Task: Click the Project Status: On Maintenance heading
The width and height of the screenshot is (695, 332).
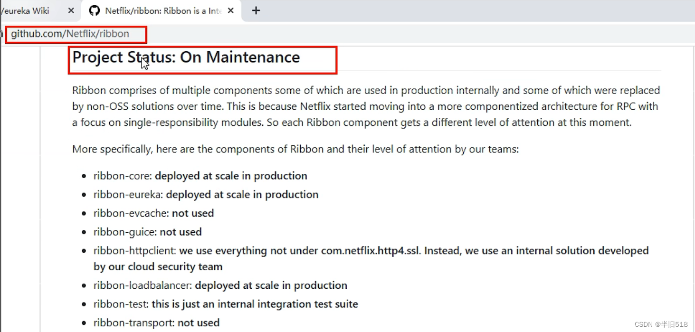Action: click(186, 57)
